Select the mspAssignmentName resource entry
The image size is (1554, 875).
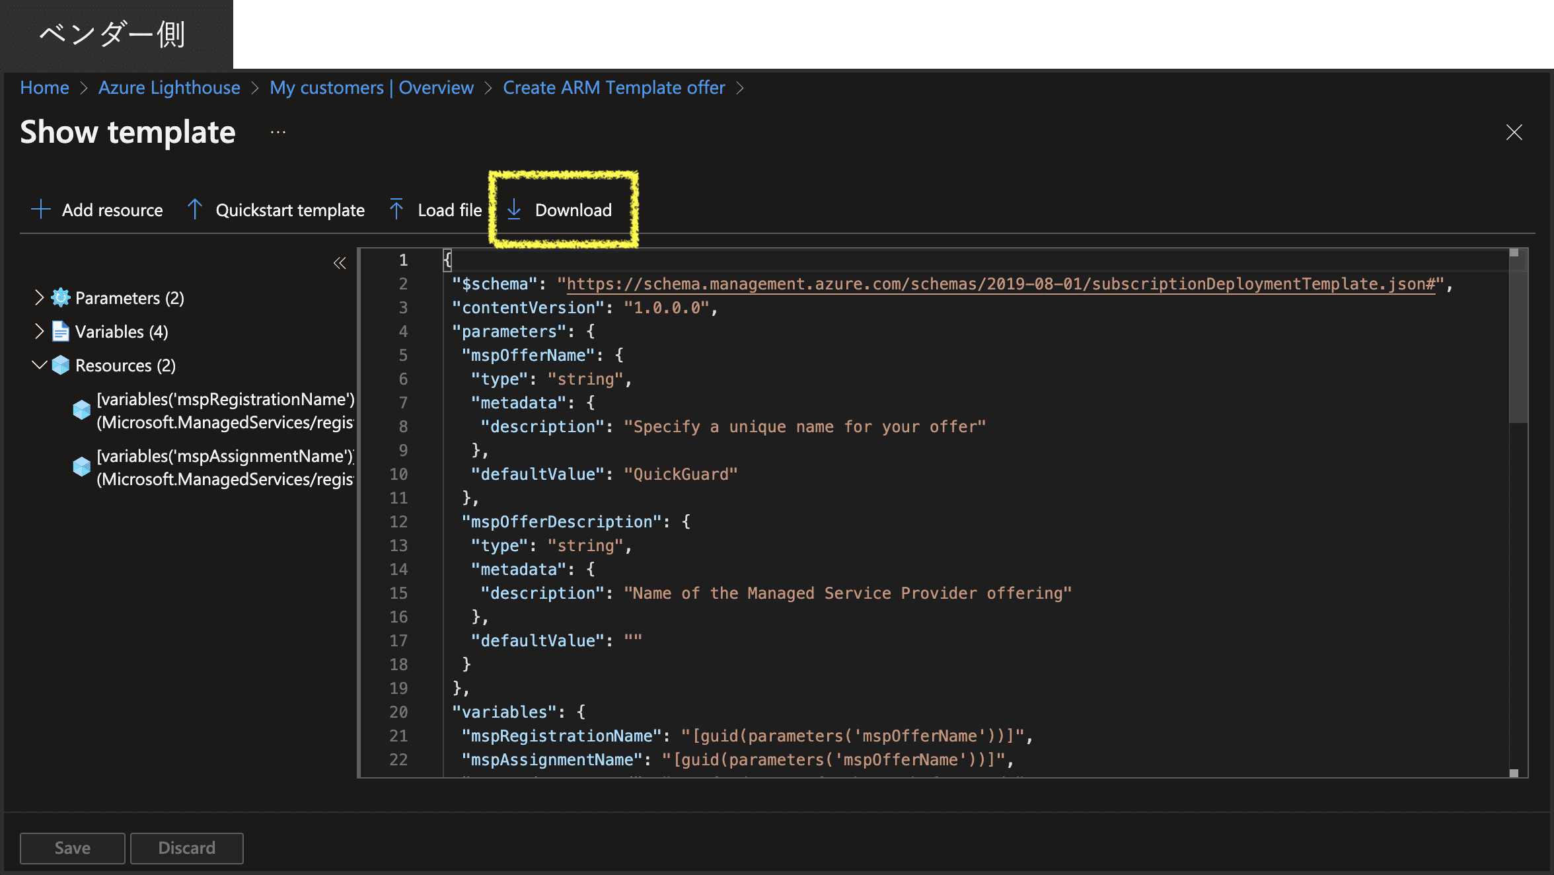pyautogui.click(x=225, y=467)
